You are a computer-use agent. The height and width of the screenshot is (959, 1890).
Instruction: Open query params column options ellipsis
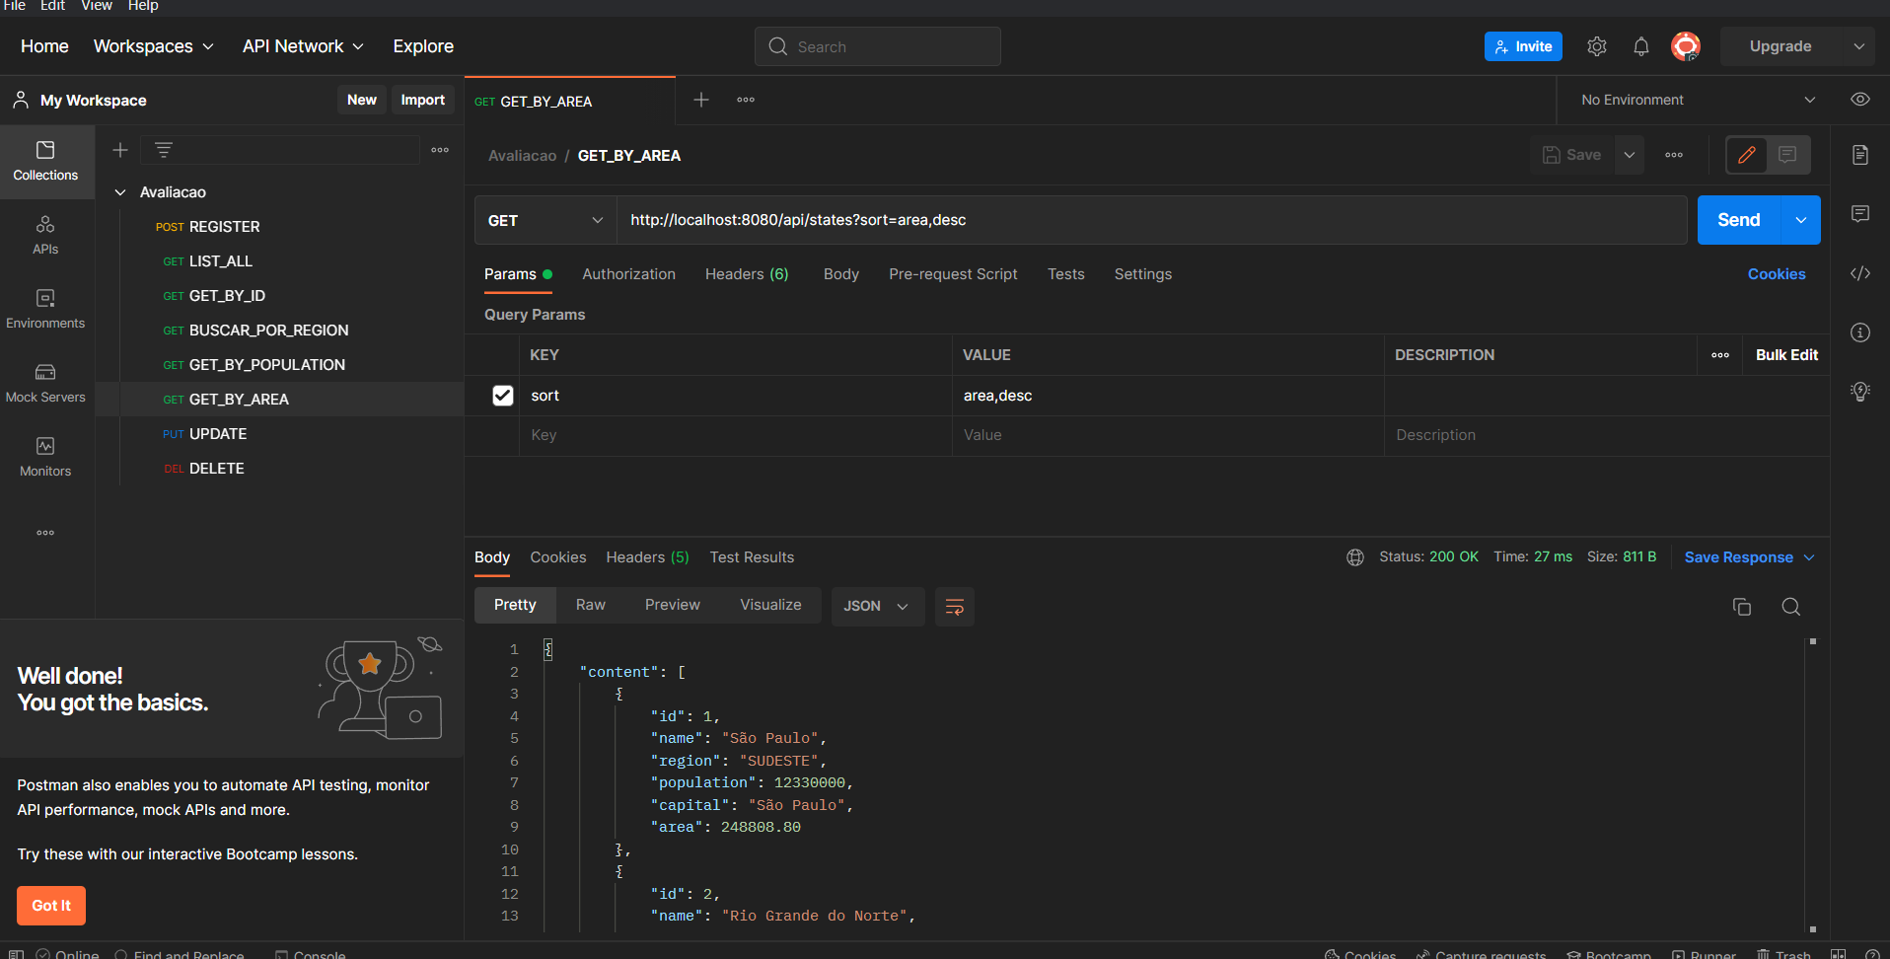click(x=1720, y=355)
